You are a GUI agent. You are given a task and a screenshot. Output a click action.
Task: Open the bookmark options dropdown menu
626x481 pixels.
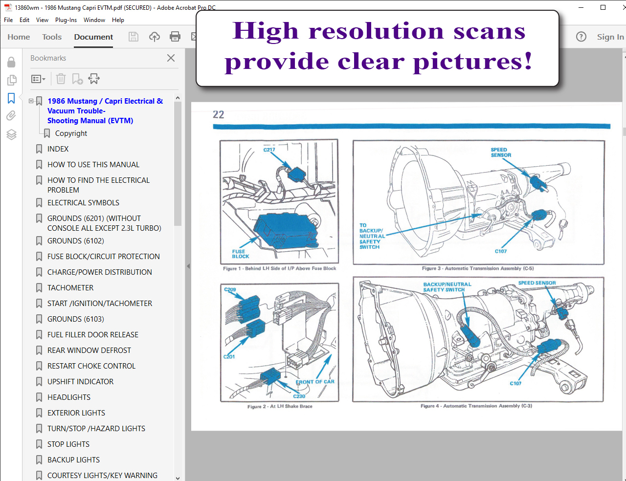click(38, 79)
